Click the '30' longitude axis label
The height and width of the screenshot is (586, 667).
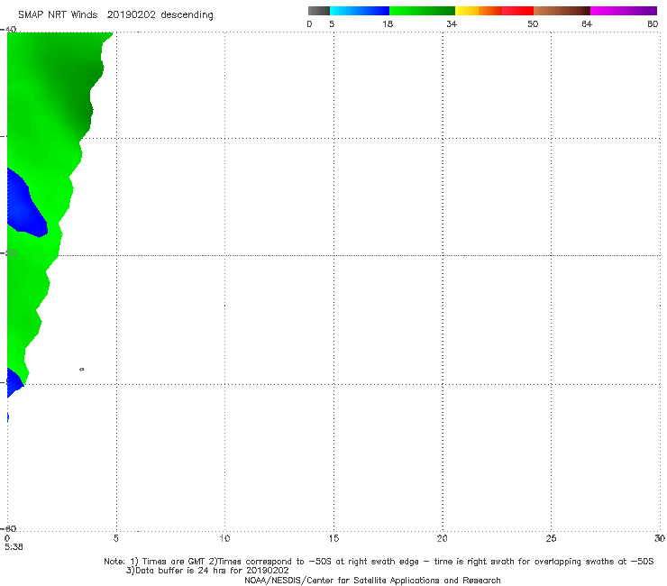point(660,539)
